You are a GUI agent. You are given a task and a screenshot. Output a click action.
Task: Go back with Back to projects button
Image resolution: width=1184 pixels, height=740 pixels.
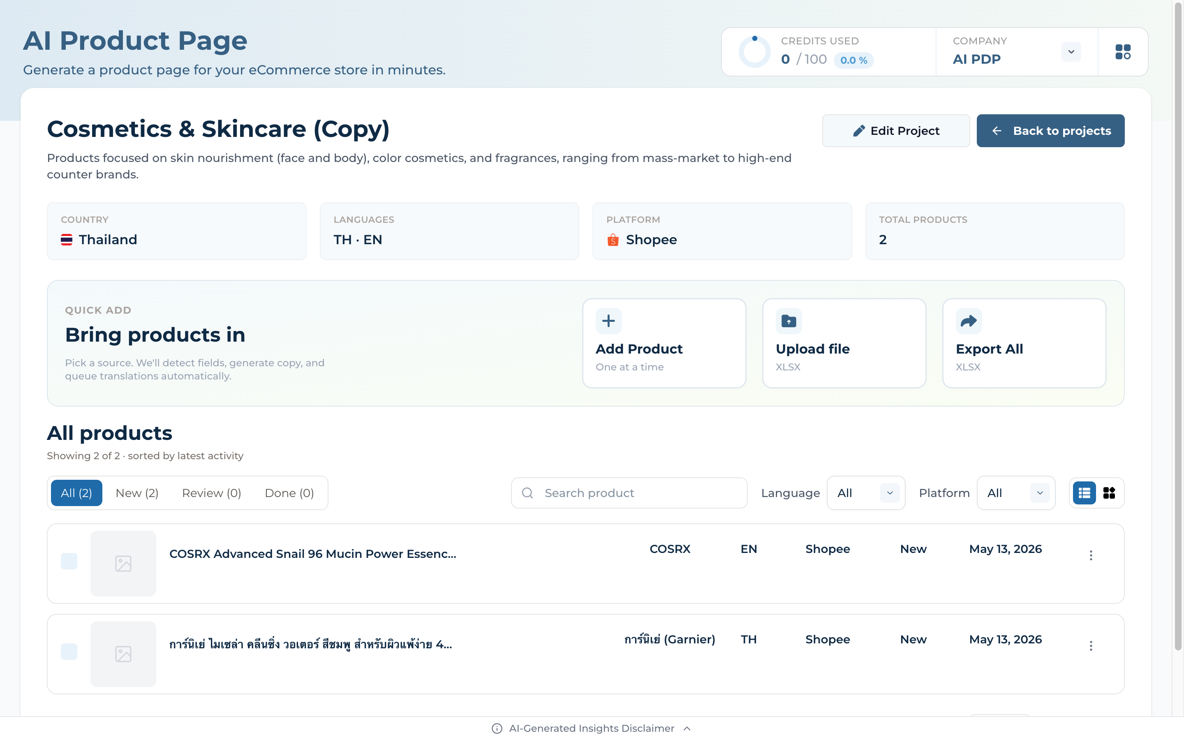tap(1050, 131)
